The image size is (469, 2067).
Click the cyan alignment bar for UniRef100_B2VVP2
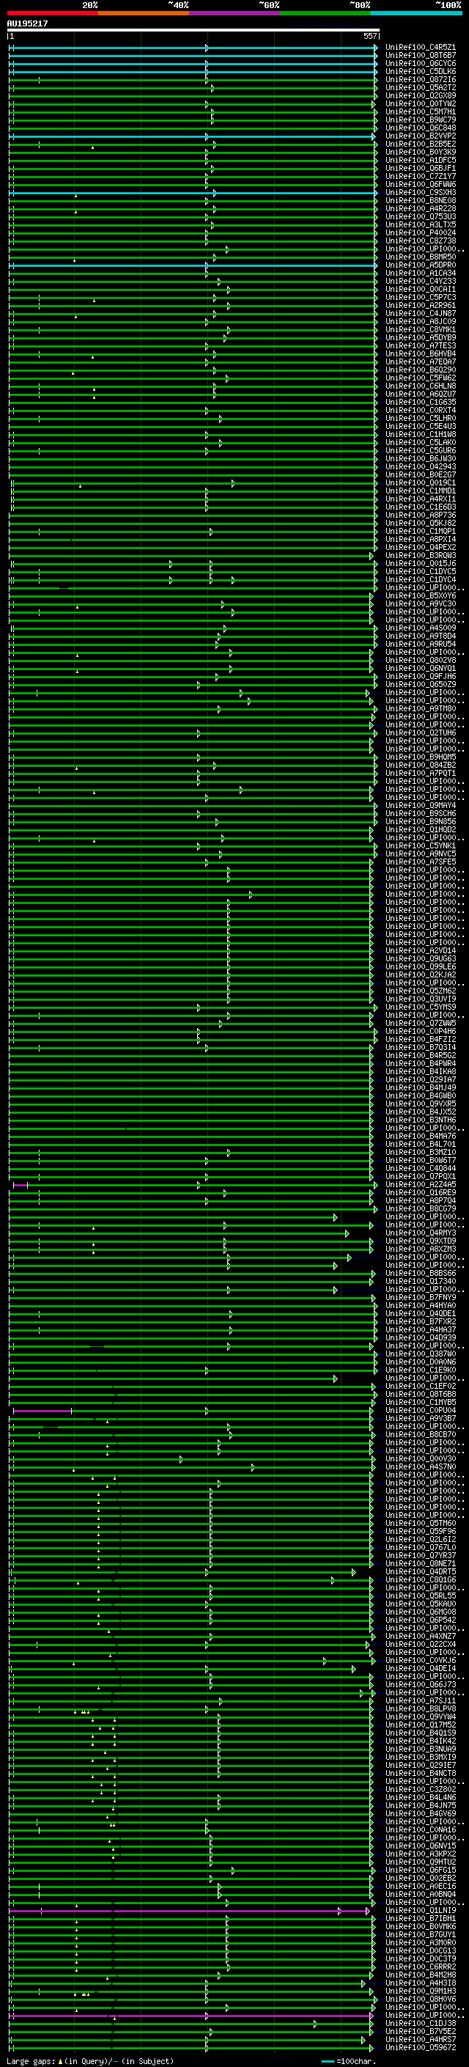click(x=193, y=136)
